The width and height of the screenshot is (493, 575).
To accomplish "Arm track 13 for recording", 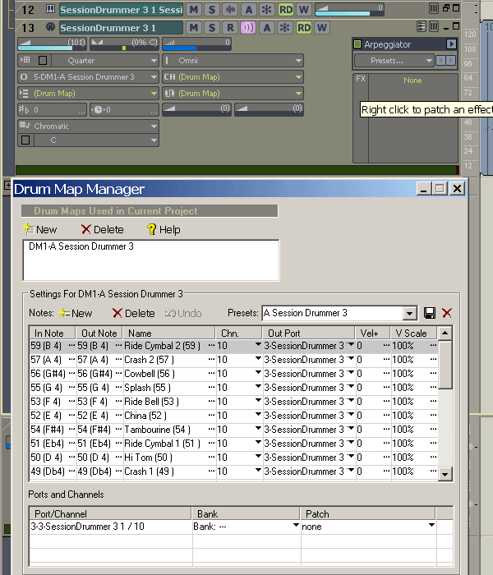I will pos(229,28).
